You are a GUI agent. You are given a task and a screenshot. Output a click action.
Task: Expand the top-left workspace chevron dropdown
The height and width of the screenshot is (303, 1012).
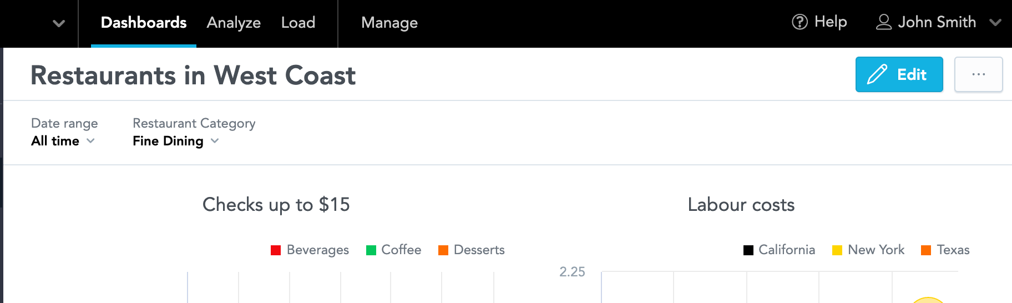point(59,23)
